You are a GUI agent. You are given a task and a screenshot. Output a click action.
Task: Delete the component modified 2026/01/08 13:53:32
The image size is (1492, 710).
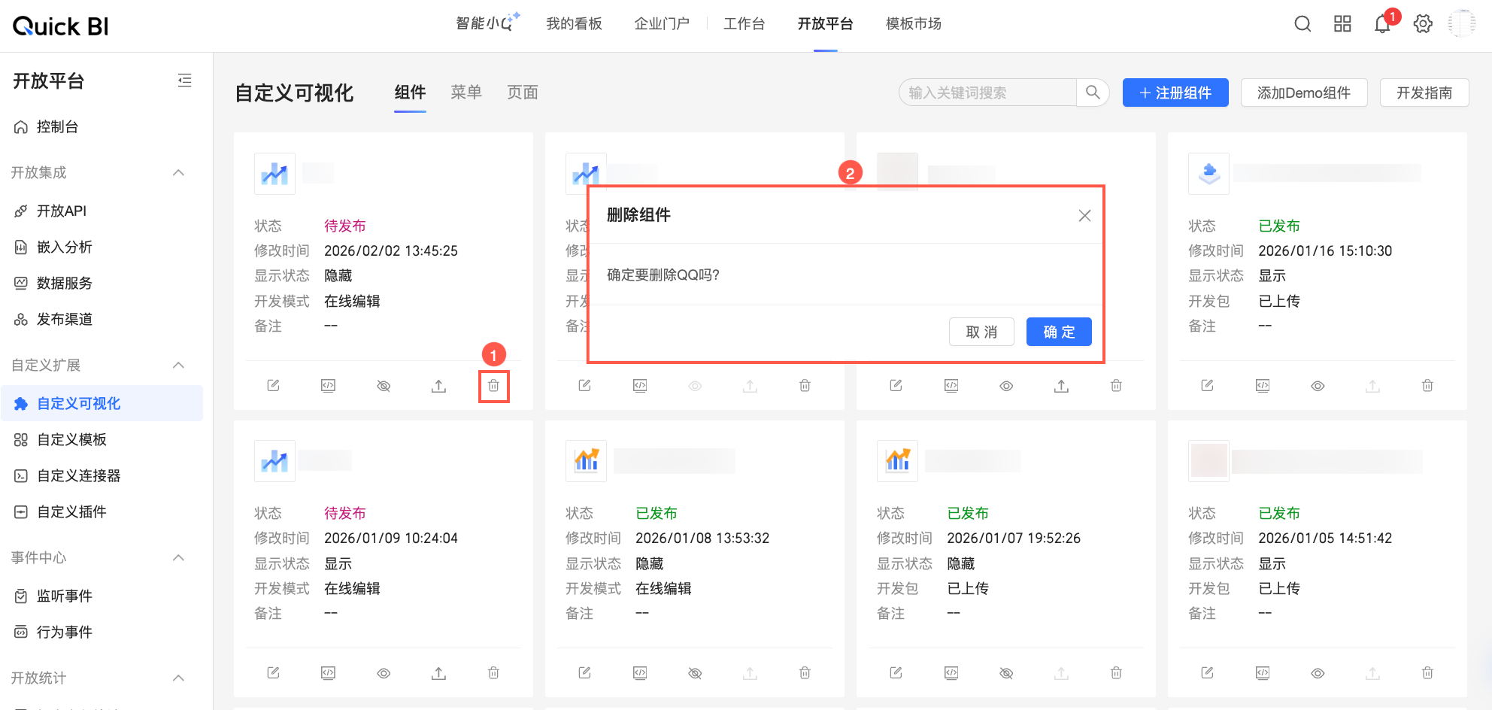pyautogui.click(x=805, y=673)
